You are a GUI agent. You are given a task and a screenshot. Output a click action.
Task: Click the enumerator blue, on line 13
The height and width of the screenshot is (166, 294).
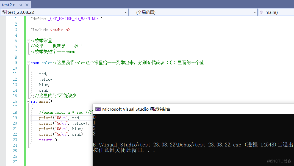click(x=44, y=85)
